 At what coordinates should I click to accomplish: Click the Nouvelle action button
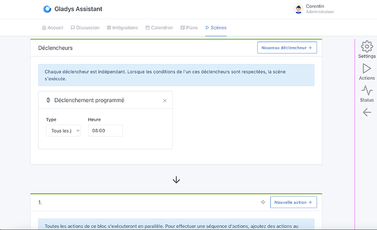click(293, 202)
